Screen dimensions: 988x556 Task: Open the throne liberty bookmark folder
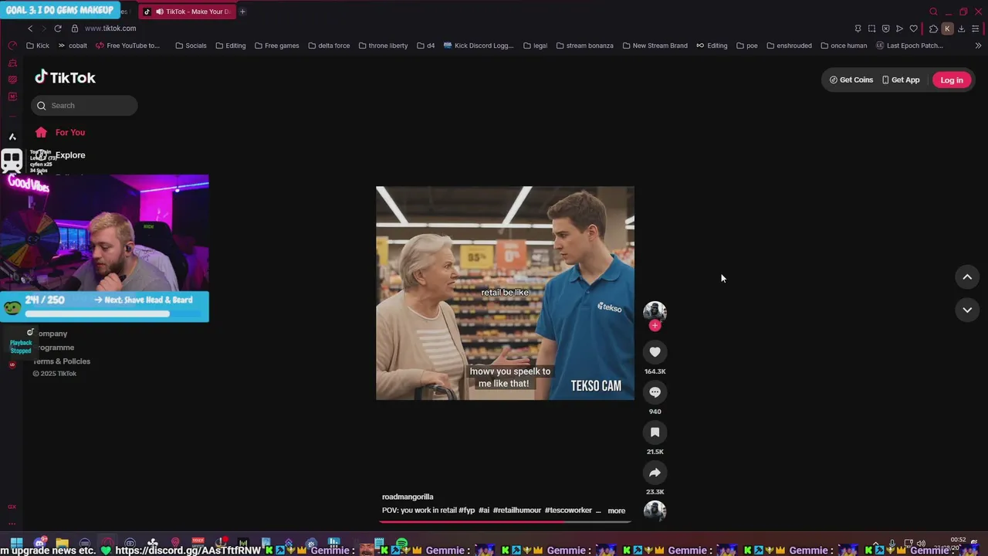tap(383, 46)
